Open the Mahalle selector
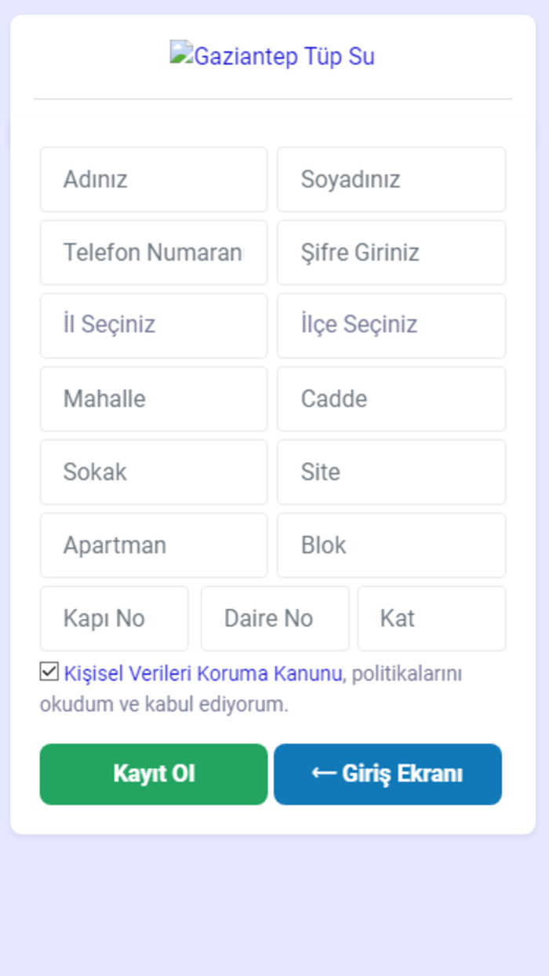 (x=153, y=399)
